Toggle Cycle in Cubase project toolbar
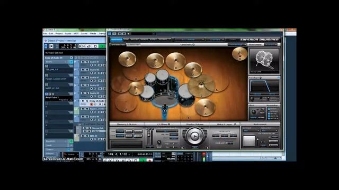Viewport: 339px width, 190px height. 88,46
